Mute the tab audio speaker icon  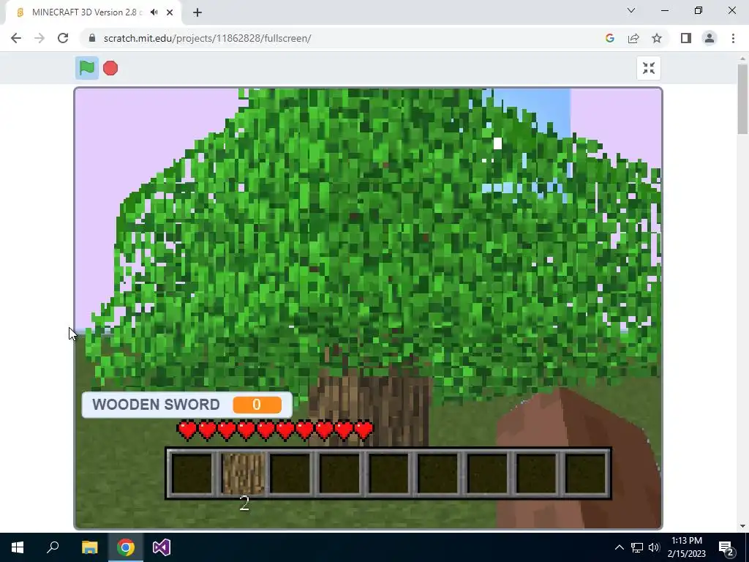(154, 12)
